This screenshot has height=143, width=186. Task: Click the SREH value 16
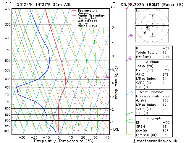click(x=164, y=127)
